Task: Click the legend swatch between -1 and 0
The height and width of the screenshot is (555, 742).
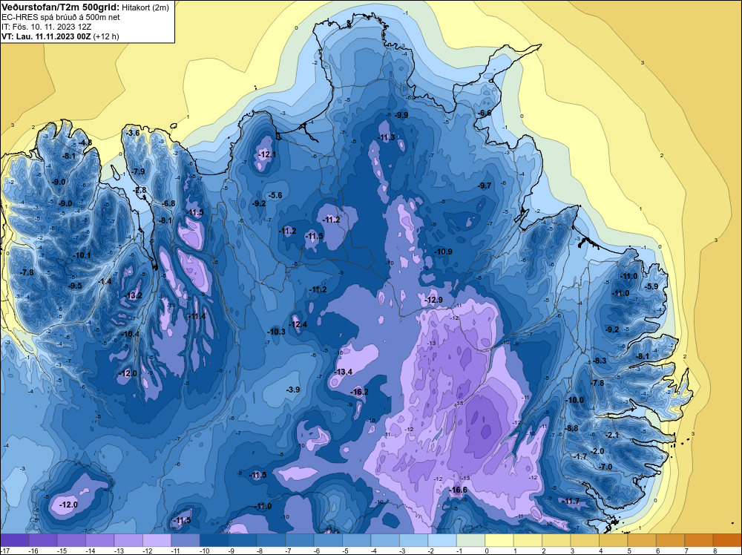Action: click(x=471, y=540)
